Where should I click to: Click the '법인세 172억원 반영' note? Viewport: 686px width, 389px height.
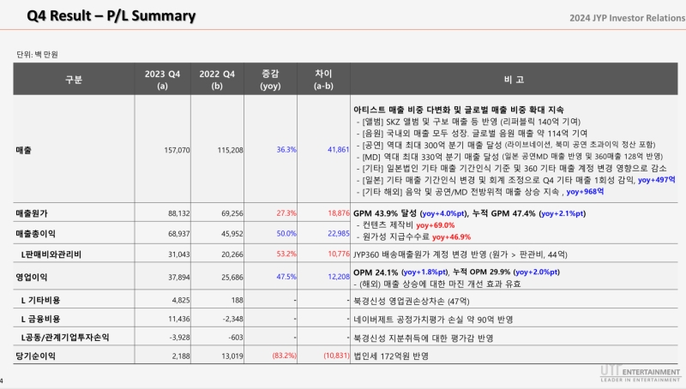[391, 356]
